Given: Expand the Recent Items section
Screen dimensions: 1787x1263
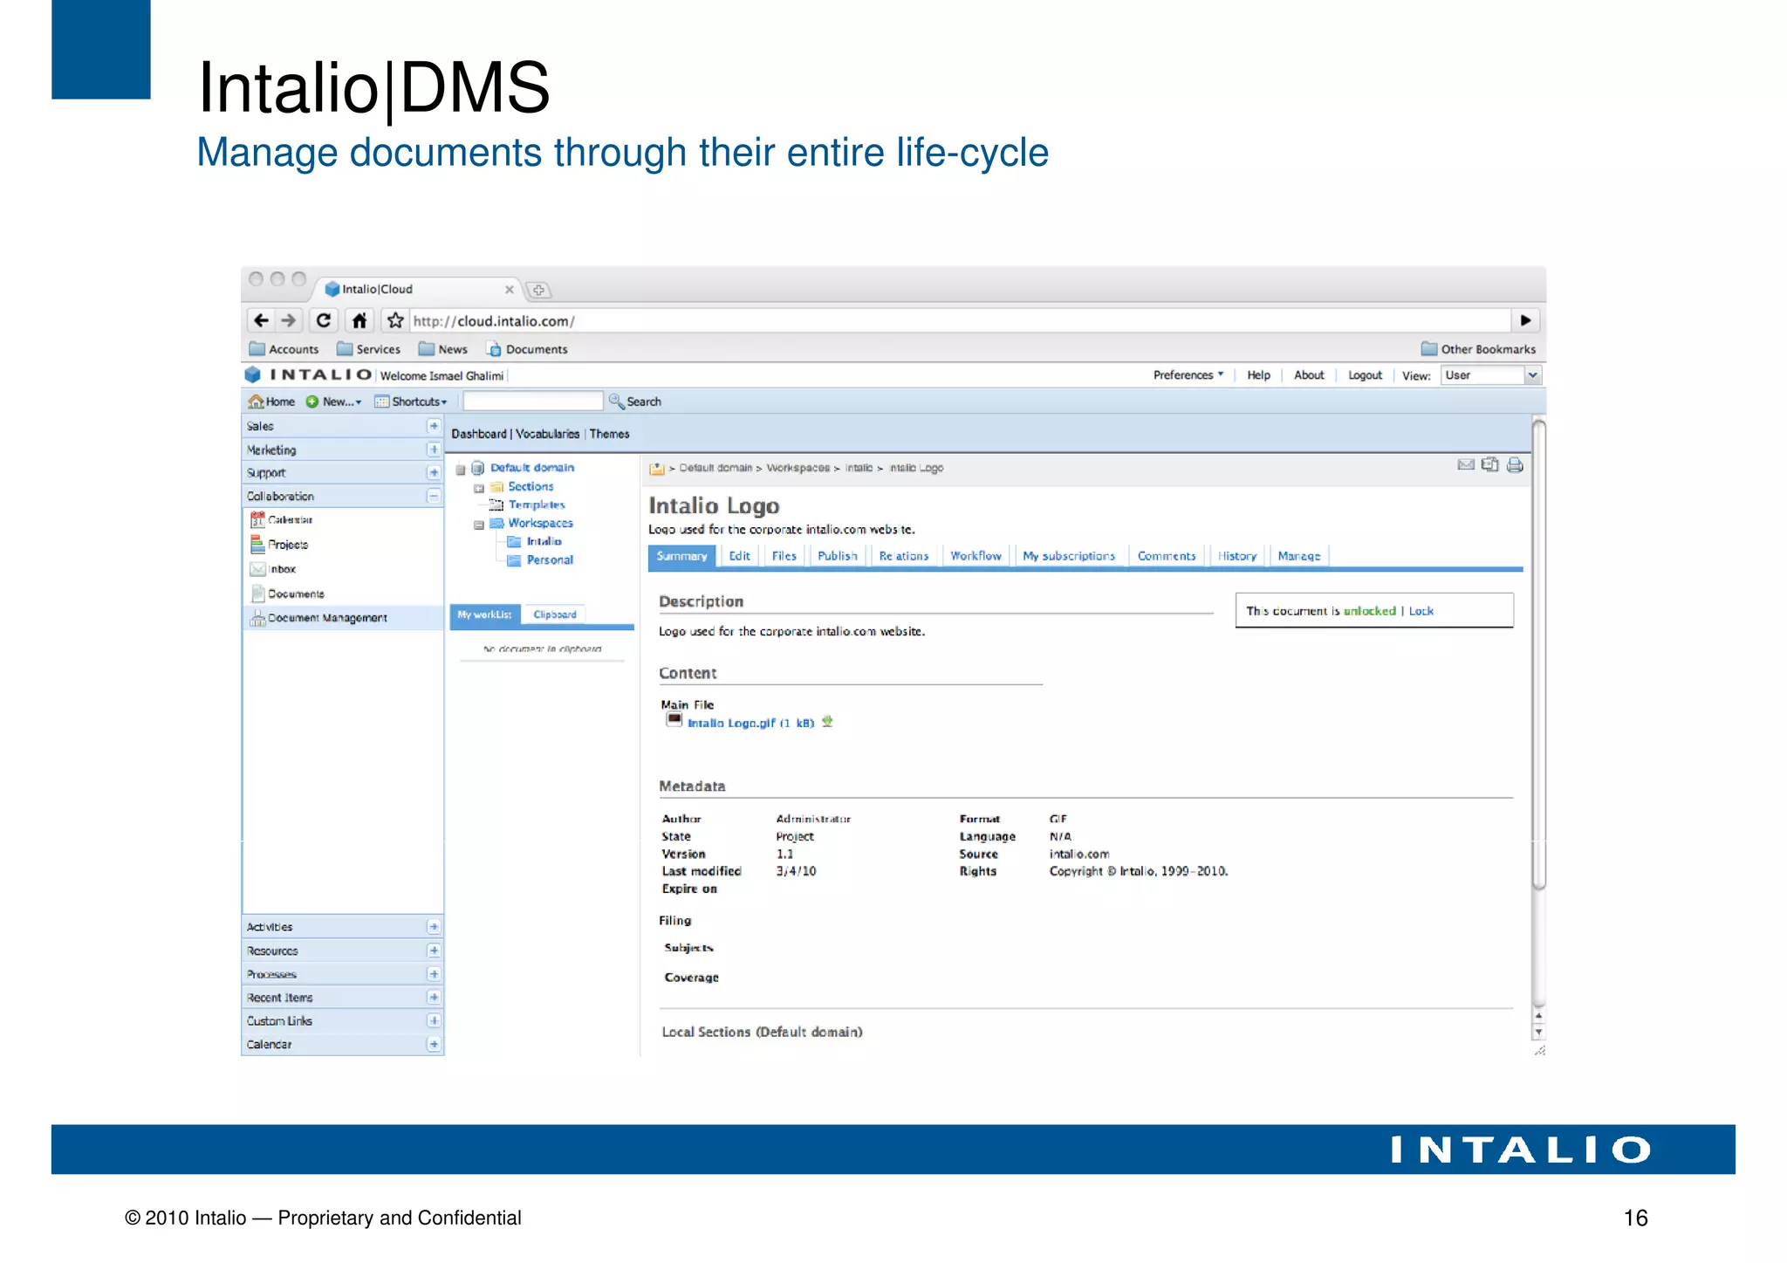Looking at the screenshot, I should click(x=433, y=997).
